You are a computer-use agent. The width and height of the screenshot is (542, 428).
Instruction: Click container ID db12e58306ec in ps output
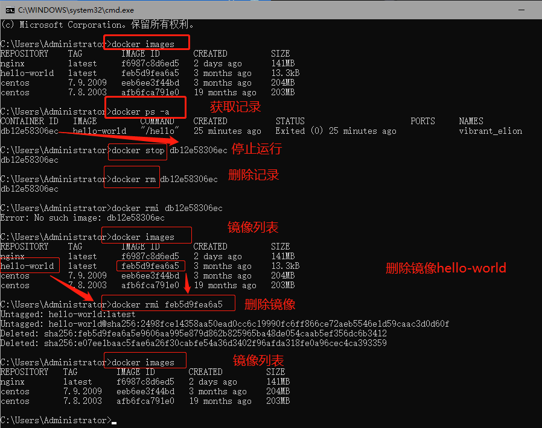pos(30,131)
